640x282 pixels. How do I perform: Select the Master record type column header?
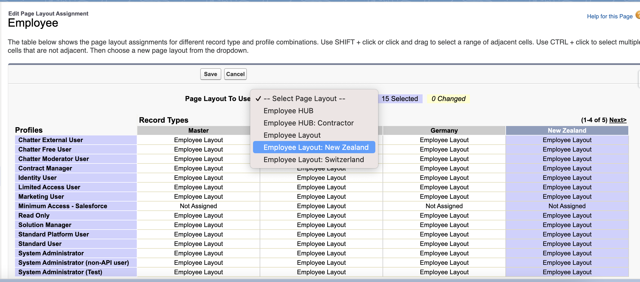click(x=198, y=130)
